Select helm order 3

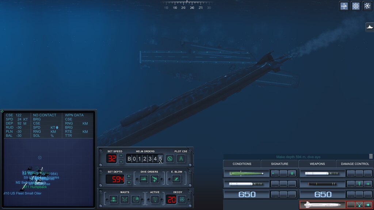click(150, 159)
